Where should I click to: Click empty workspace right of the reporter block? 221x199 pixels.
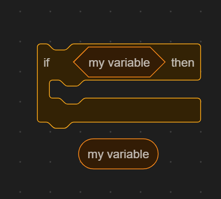click(189, 154)
